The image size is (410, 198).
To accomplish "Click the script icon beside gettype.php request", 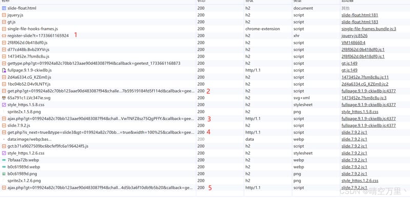I will point(4,63).
